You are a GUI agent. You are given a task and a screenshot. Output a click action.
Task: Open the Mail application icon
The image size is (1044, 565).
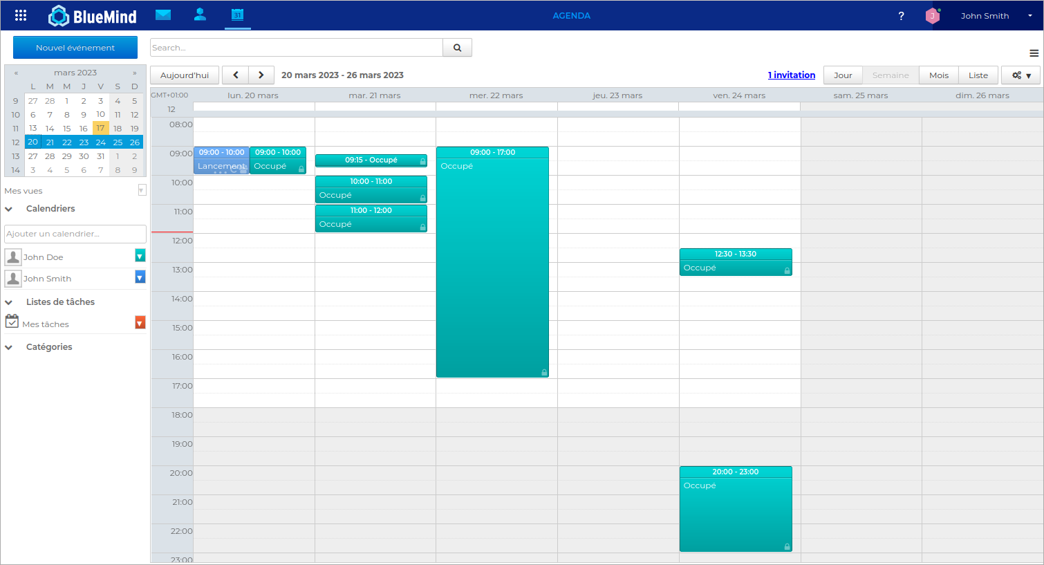(163, 15)
